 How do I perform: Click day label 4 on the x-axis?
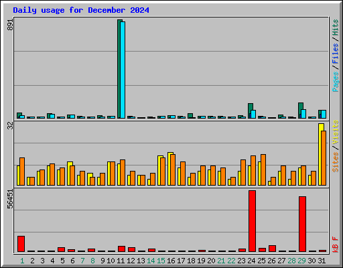[52, 261]
